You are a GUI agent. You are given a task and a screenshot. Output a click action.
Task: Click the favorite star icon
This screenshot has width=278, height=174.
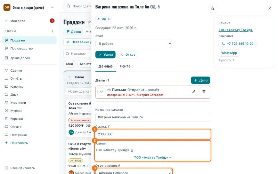click(x=212, y=8)
